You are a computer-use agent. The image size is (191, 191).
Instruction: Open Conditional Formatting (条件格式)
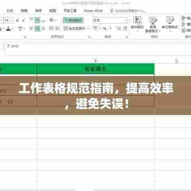[x=137, y=24]
